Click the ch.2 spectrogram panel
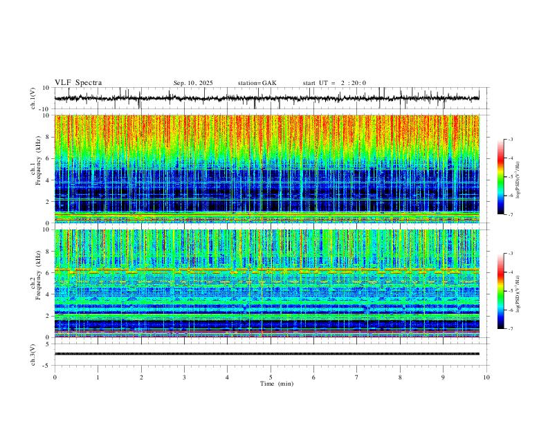The height and width of the screenshot is (423, 548). (x=267, y=283)
